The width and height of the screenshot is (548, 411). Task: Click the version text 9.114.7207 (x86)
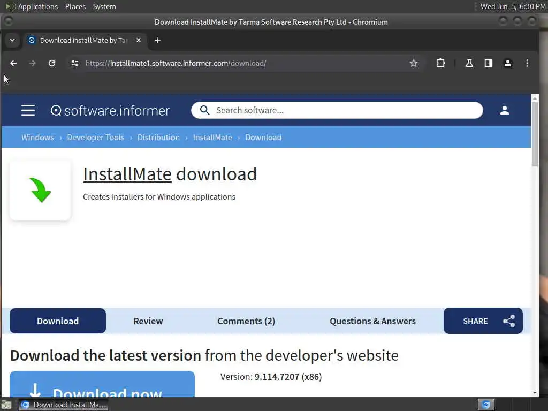pos(288,377)
